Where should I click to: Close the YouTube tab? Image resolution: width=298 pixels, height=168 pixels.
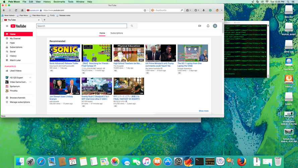39,20
